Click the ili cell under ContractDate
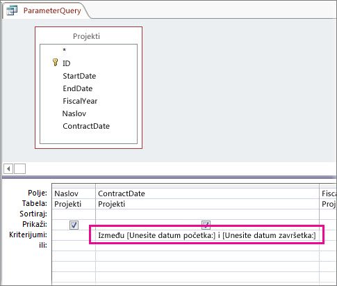The width and height of the screenshot is (337, 286). pos(207,246)
